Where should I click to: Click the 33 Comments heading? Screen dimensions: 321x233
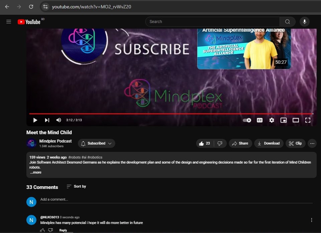[x=42, y=187]
